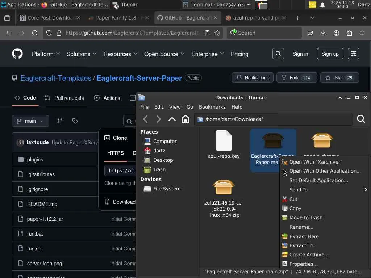This screenshot has width=371, height=278.
Task: Open Pricing link
Action: click(x=239, y=54)
